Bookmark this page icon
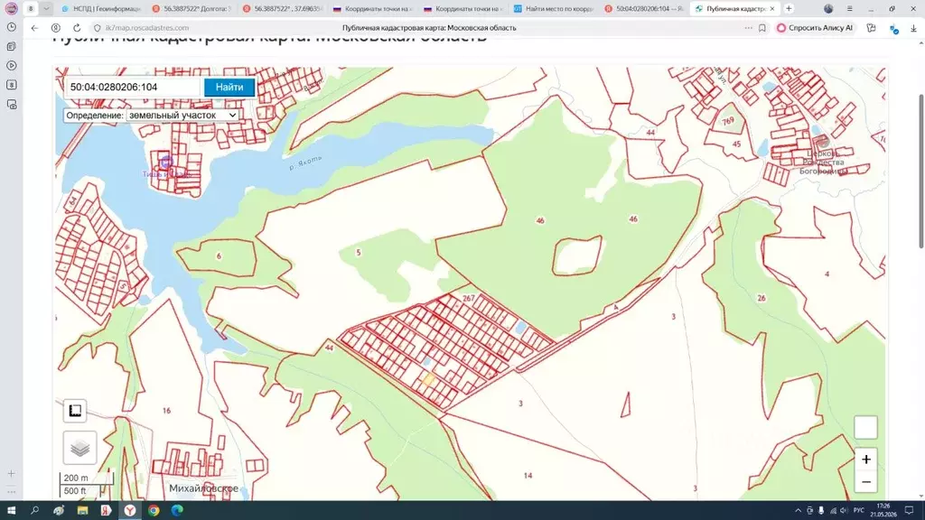The height and width of the screenshot is (520, 925). click(x=762, y=28)
